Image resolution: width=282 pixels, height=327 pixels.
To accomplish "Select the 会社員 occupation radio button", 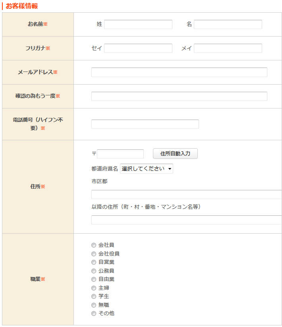I will click(x=93, y=245).
